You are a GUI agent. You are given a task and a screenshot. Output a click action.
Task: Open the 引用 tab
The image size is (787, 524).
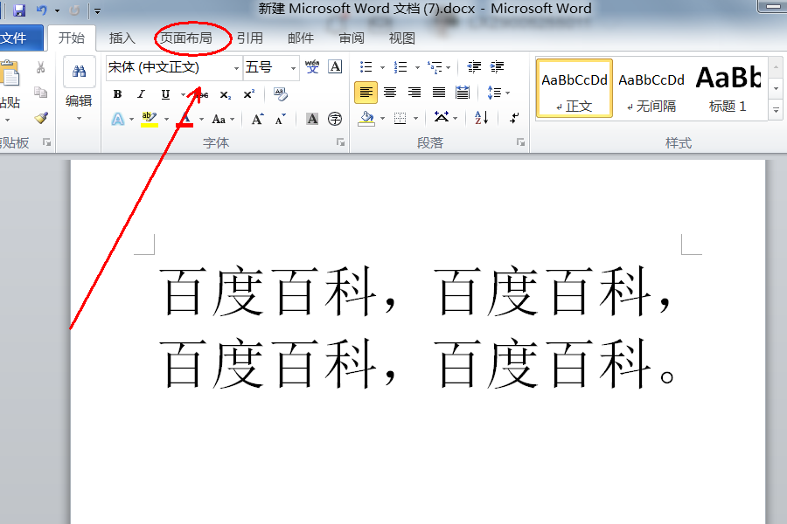(250, 38)
